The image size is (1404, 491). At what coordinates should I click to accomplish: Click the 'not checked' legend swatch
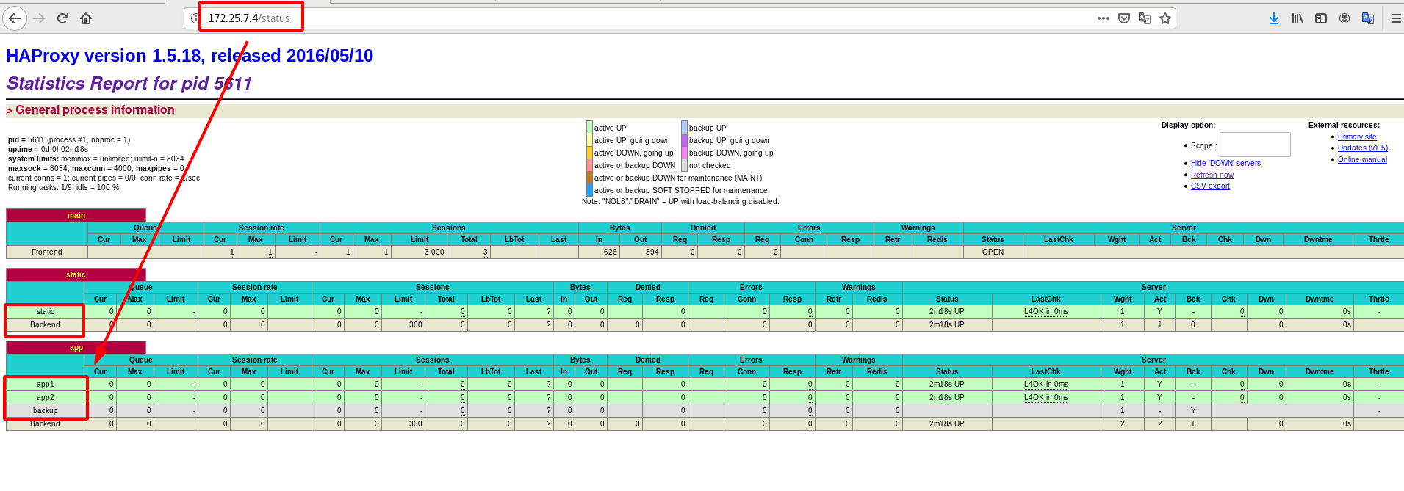684,165
